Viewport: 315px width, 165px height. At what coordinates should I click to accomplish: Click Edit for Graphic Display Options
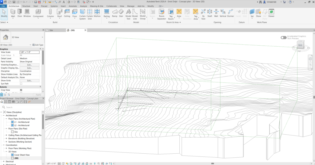(x=29, y=68)
